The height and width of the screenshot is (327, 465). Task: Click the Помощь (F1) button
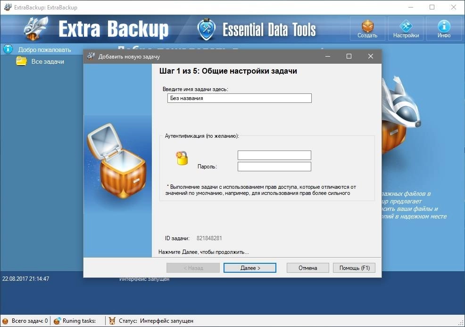pos(354,268)
